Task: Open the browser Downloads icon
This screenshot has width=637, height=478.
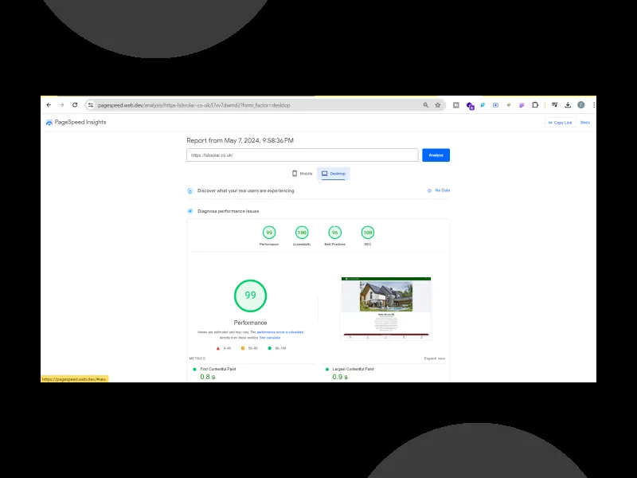Action: click(568, 105)
